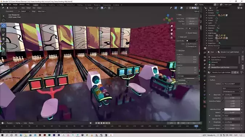Switch perspective/orthographic with the grid icon
This screenshot has height=137, width=245.
[x=171, y=37]
